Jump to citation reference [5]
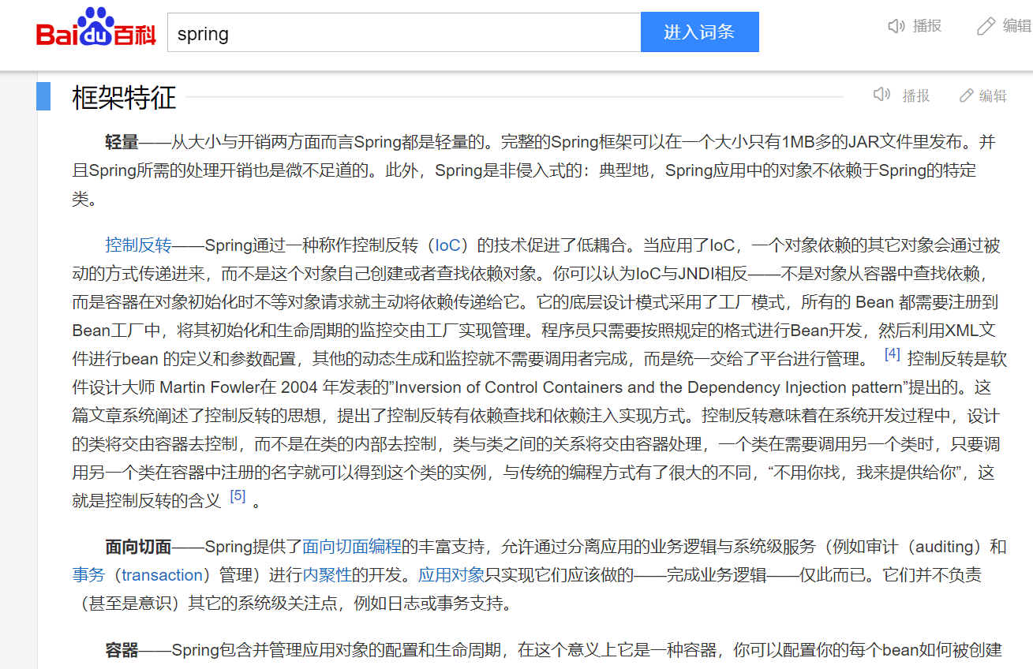1033x669 pixels. pos(238,496)
